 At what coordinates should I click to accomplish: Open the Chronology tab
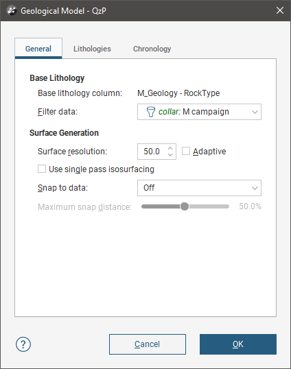point(152,49)
